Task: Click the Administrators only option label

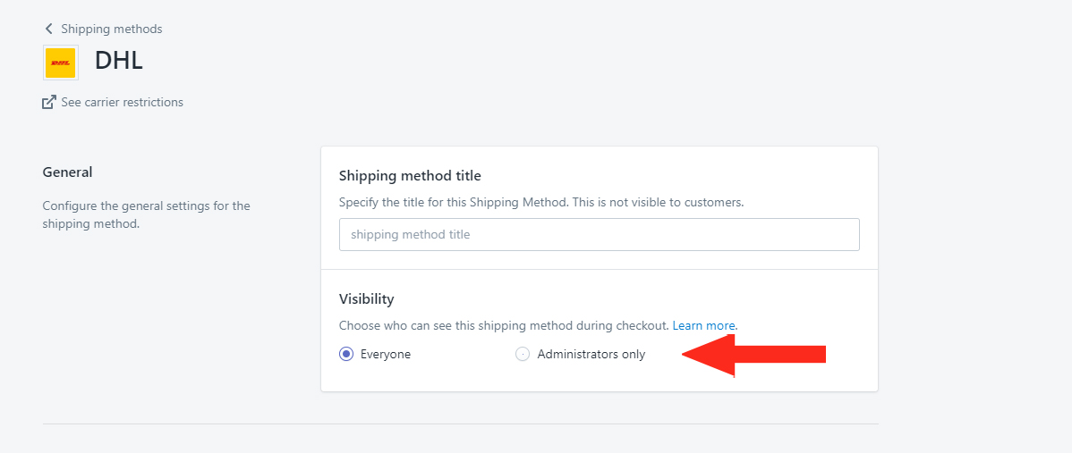Action: (x=591, y=354)
